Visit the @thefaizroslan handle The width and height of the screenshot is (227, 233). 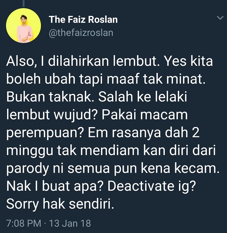pos(81,33)
